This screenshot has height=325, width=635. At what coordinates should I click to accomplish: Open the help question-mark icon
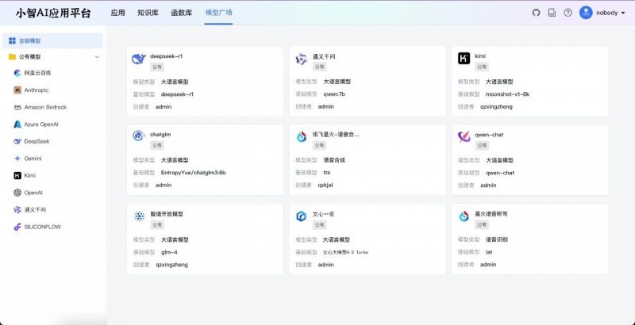click(x=568, y=13)
